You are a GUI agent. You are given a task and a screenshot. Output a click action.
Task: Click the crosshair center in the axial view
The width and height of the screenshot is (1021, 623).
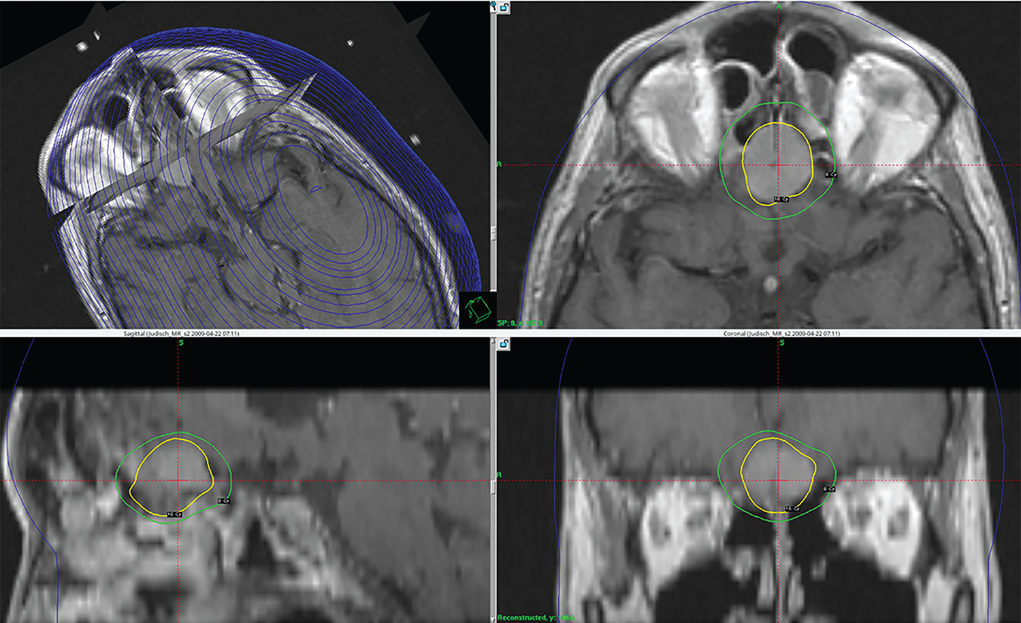pos(779,165)
